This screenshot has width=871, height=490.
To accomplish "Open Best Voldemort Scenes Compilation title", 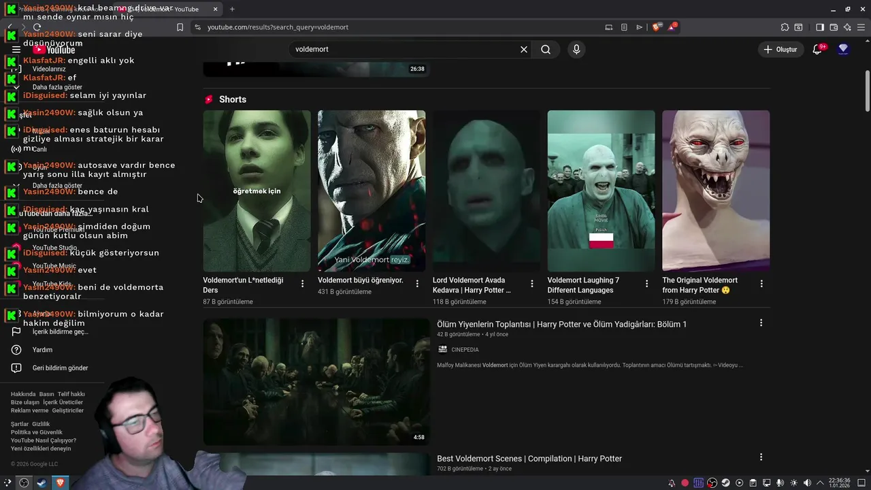I will [x=529, y=459].
